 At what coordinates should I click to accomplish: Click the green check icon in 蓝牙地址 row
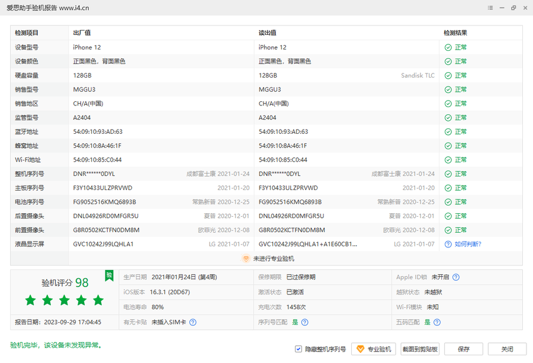click(x=448, y=132)
